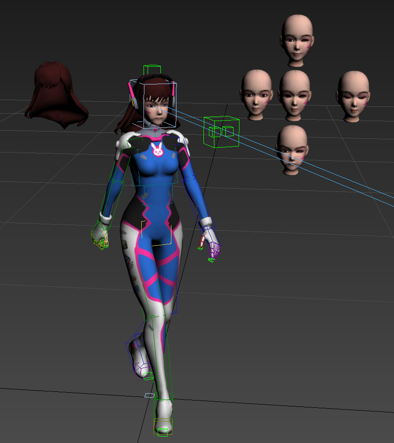
Task: Select the green shin bone on front leg
Action: pos(161,358)
